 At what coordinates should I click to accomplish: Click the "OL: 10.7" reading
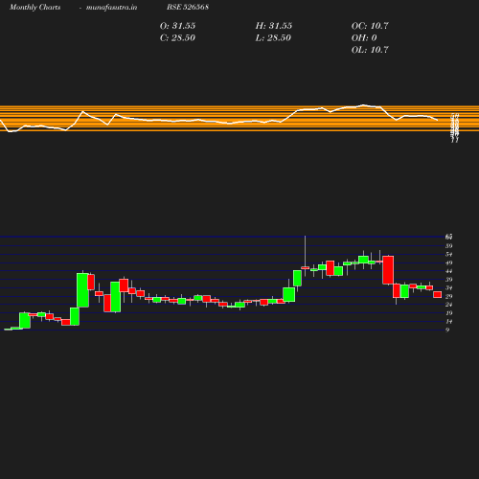(370, 50)
